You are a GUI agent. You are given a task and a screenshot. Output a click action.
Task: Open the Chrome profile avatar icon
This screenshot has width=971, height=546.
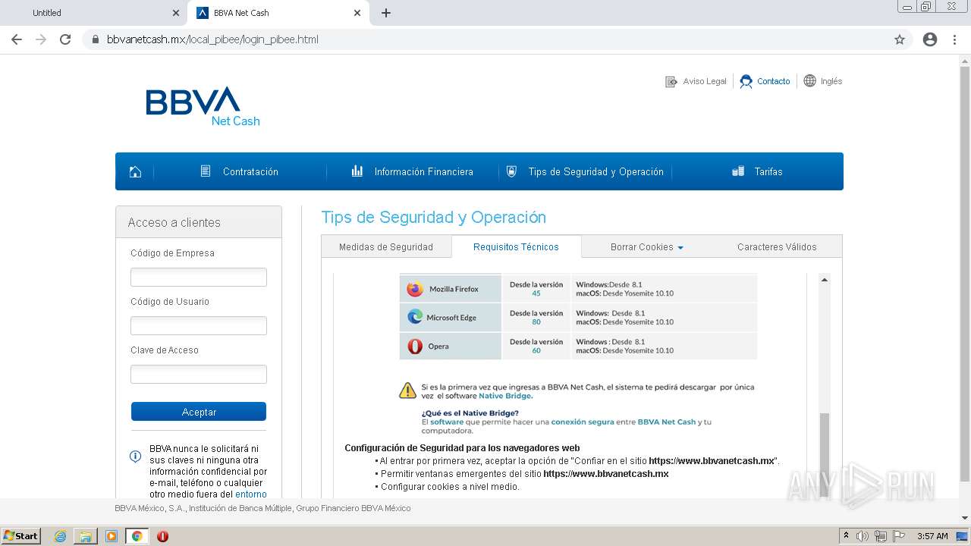930,39
